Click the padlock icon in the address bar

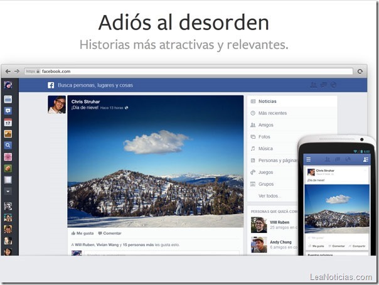(x=38, y=72)
